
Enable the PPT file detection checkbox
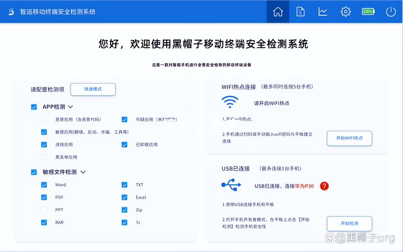[44, 210]
